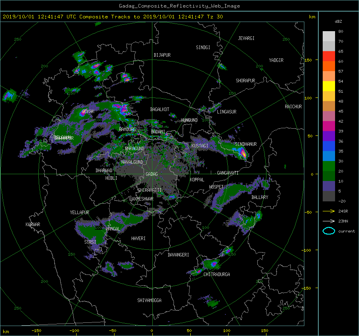Click the RAMDURG city label

point(127,129)
